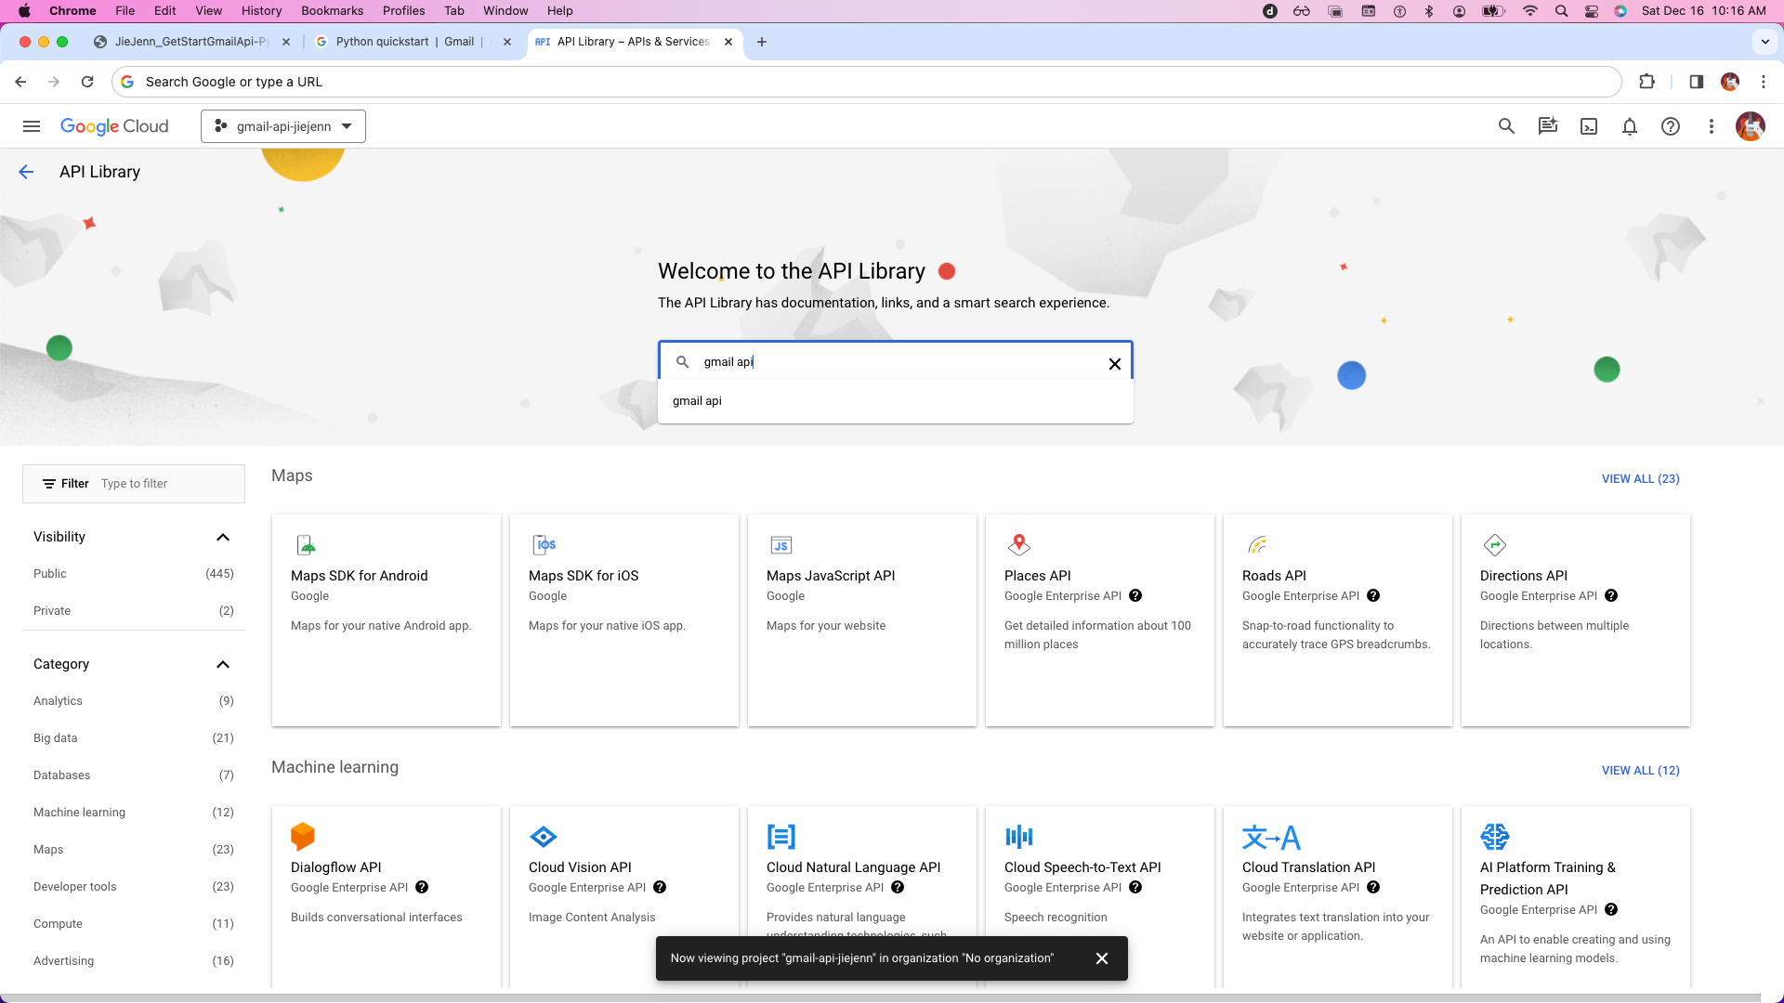Focus the Type to filter field

pyautogui.click(x=167, y=484)
